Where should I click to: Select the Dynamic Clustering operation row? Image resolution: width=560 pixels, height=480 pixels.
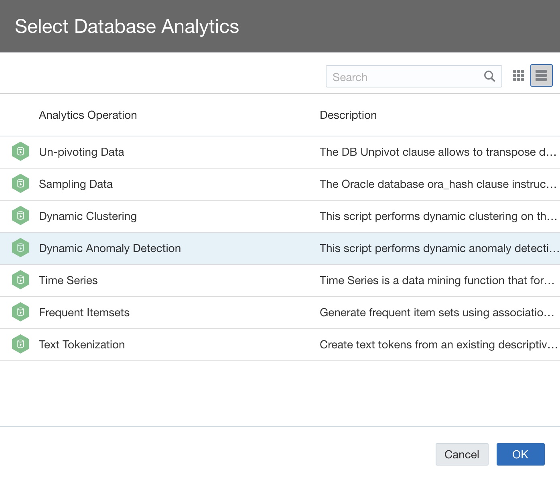160,216
